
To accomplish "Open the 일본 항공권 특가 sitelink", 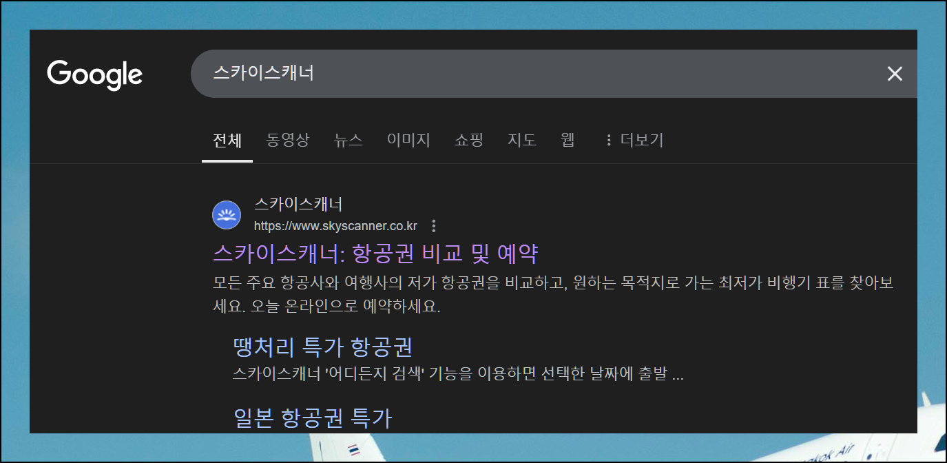I will click(x=313, y=418).
